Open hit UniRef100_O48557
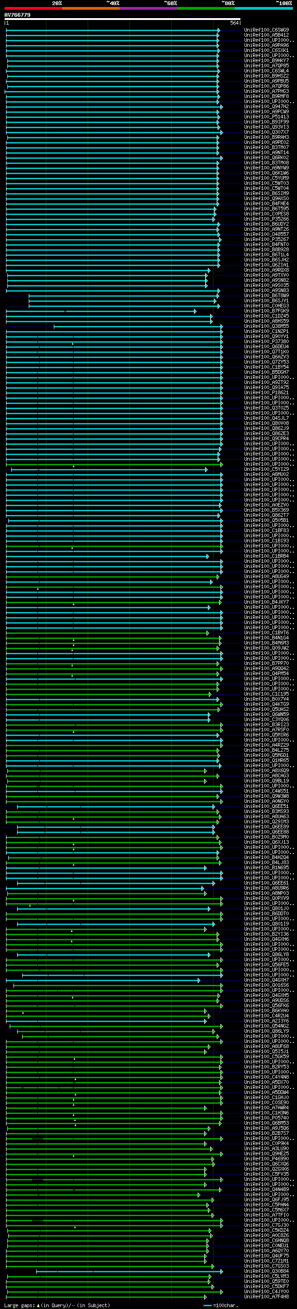 (266, 234)
